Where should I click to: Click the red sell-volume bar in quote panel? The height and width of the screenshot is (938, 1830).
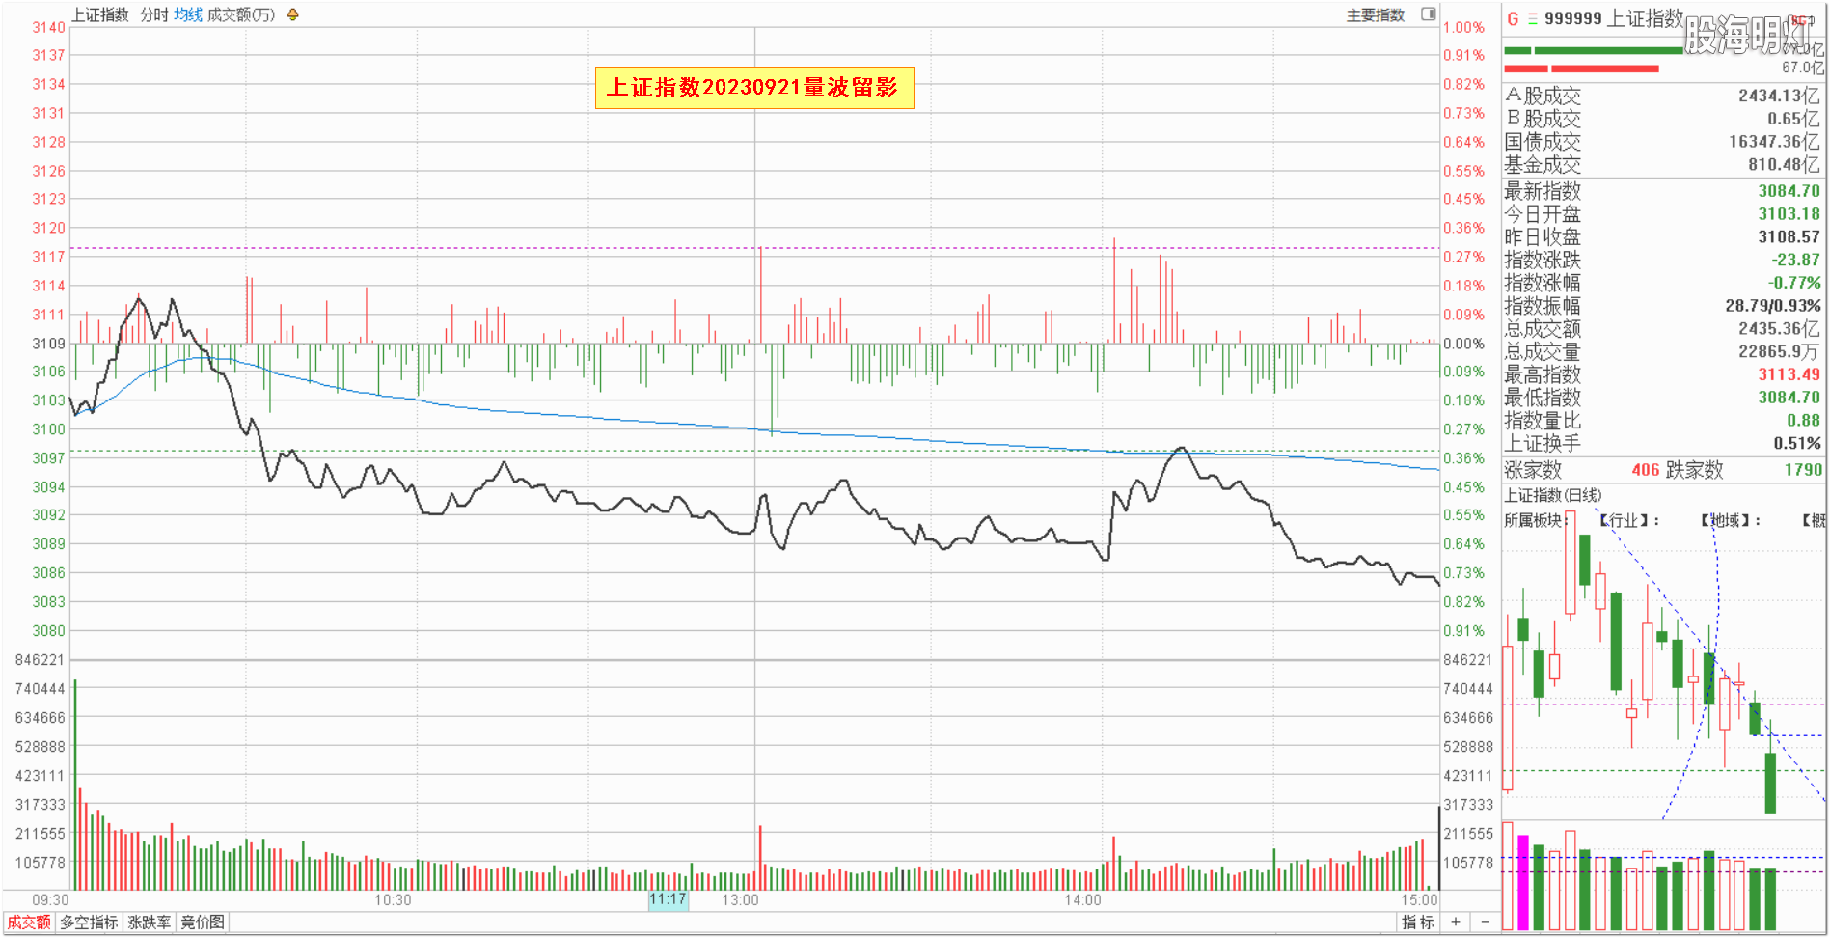click(x=1581, y=69)
